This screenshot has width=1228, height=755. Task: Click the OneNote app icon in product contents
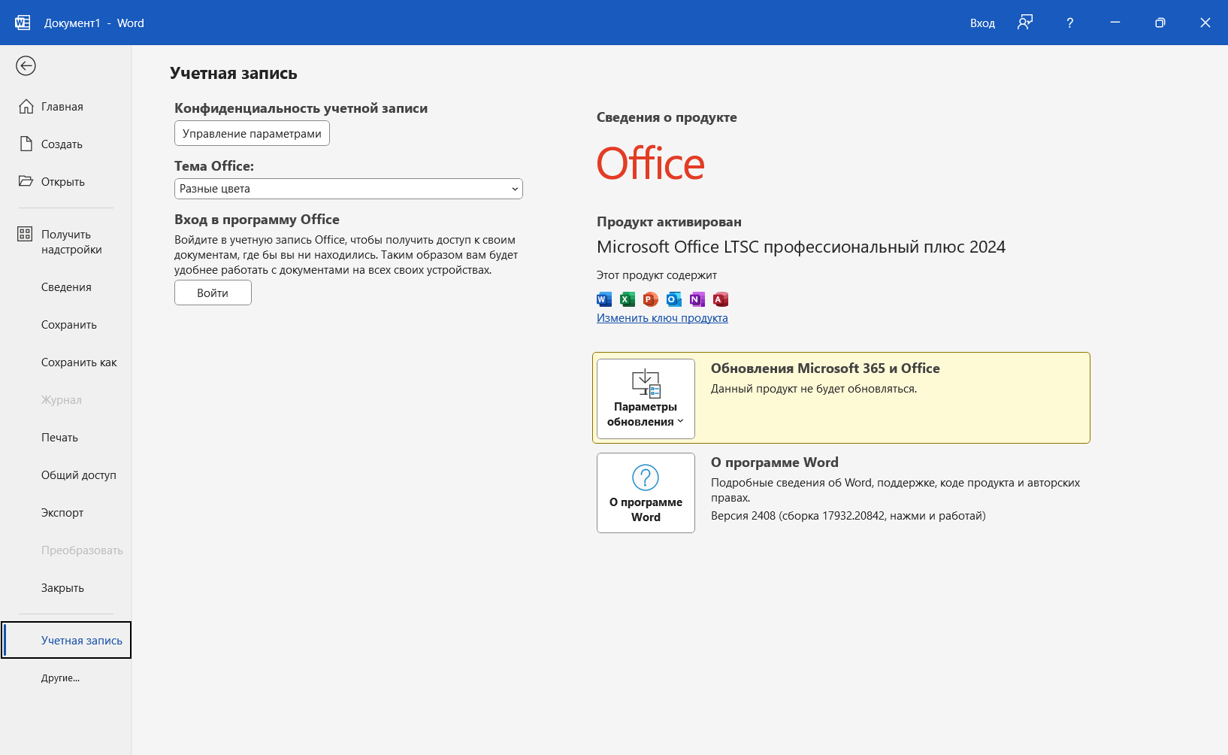point(697,299)
